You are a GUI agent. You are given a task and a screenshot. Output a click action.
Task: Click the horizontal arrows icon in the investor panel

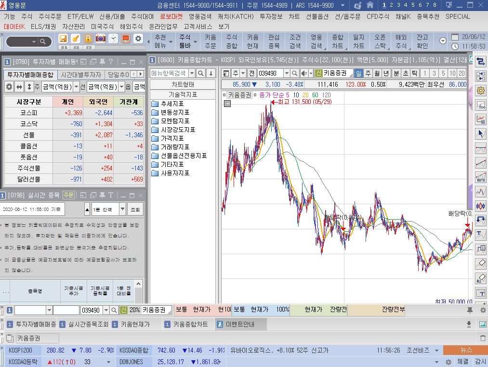tap(19, 87)
